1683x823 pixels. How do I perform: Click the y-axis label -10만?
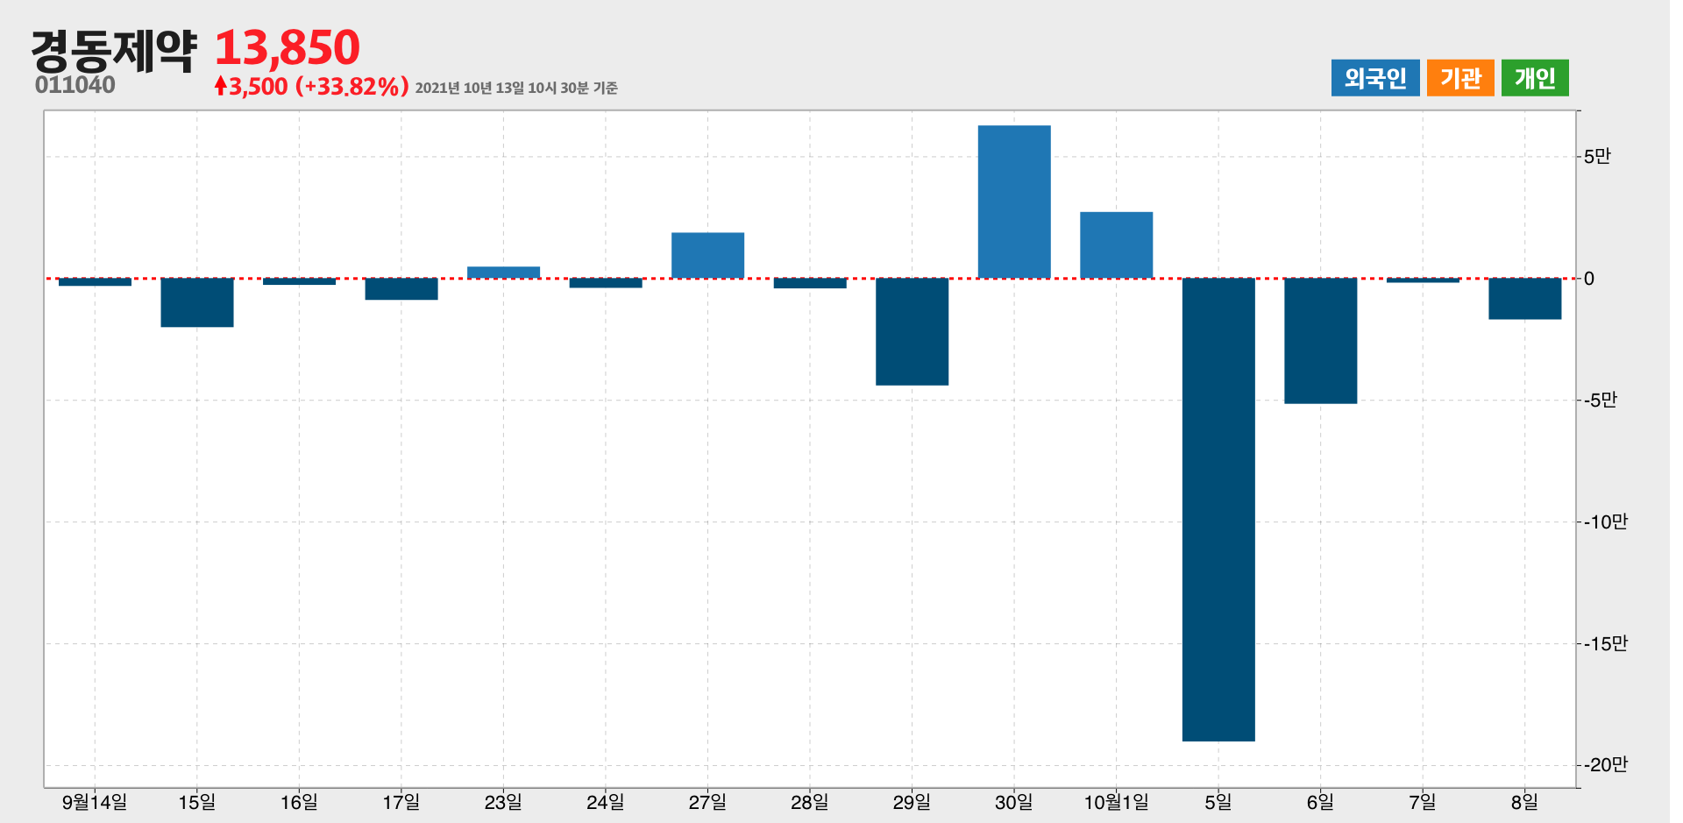tap(1605, 521)
